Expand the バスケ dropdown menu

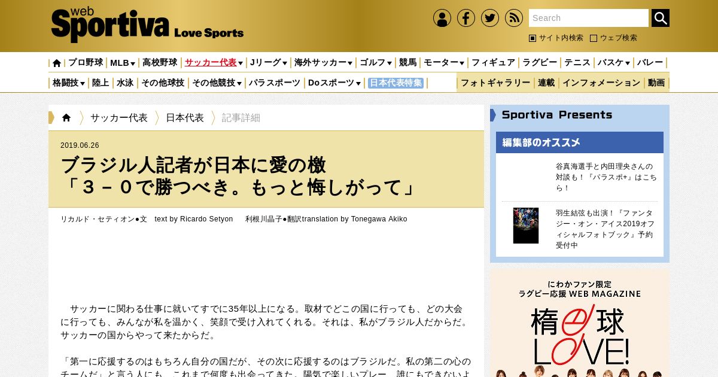click(613, 63)
